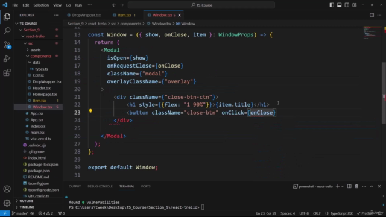Click the TS_Course command center search box

(201, 5)
